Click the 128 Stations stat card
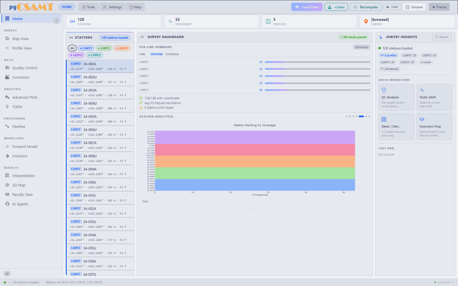Screen dimensions: 458x286 tap(114, 21)
